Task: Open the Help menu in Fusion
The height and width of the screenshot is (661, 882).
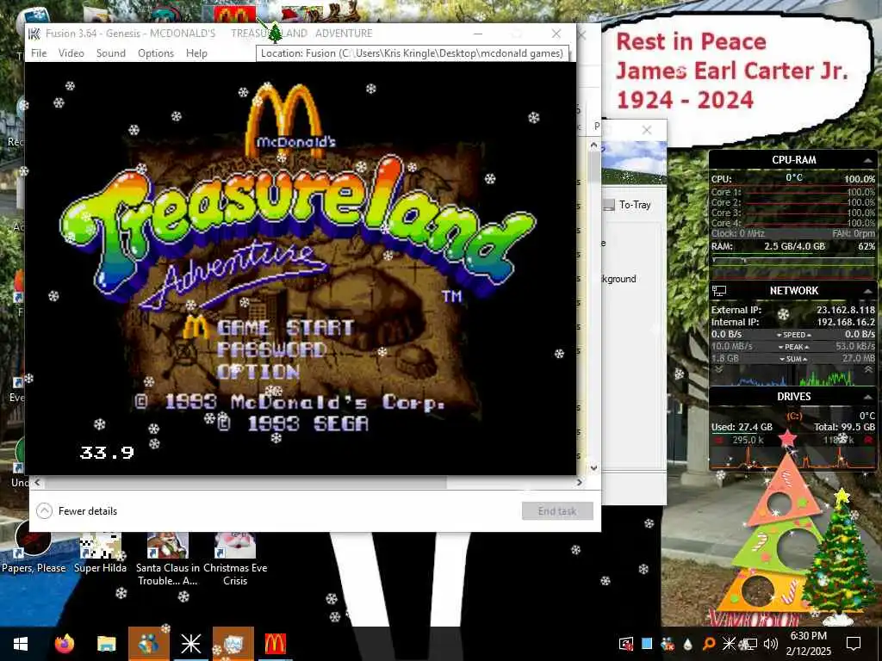Action: point(197,53)
